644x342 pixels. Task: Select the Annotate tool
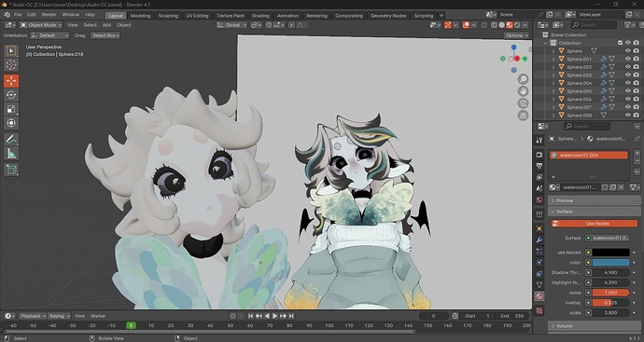point(11,140)
